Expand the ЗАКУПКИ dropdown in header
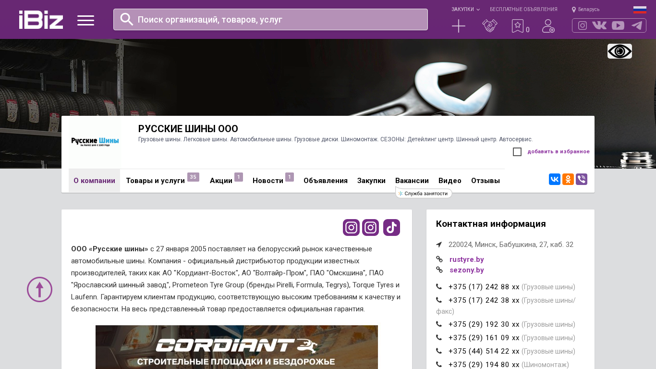The image size is (656, 369). (x=465, y=10)
